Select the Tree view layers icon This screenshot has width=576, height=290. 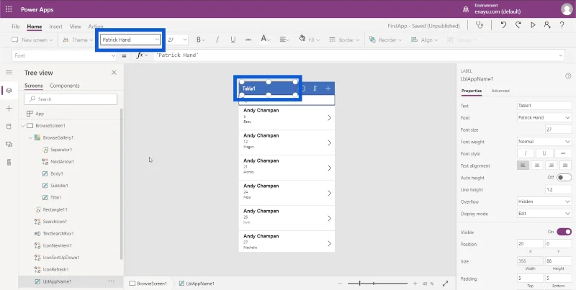pos(9,90)
